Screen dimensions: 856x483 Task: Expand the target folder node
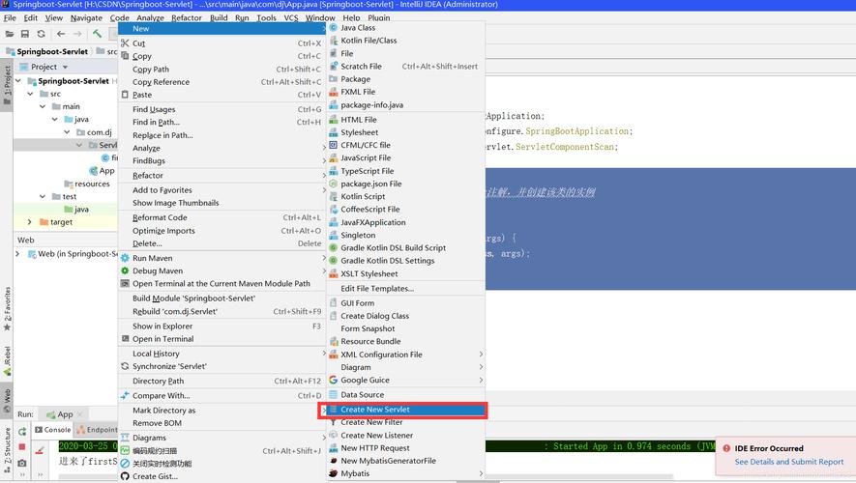point(29,222)
